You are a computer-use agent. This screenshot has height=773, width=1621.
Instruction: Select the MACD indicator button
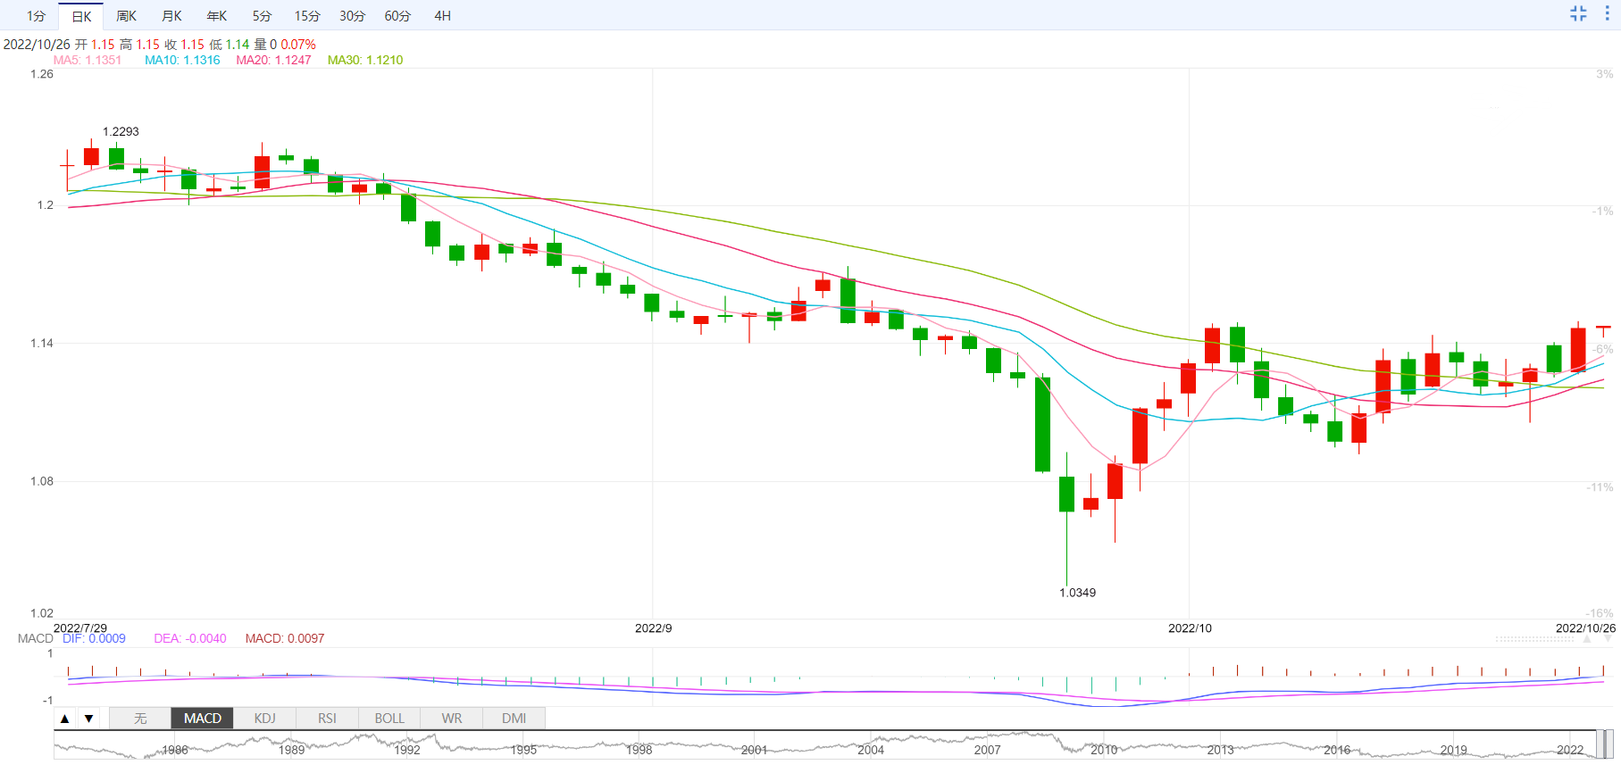pyautogui.click(x=203, y=718)
